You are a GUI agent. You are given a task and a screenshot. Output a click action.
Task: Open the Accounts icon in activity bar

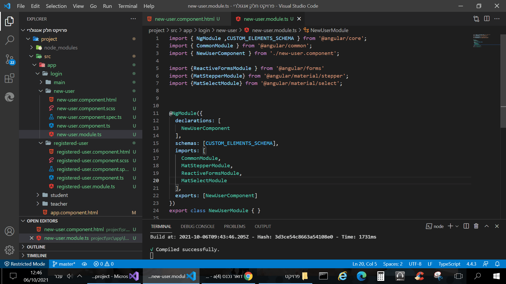coord(9,231)
